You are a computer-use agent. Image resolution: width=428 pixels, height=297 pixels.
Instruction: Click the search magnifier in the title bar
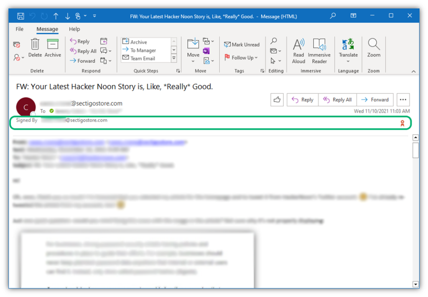pyautogui.click(x=333, y=16)
